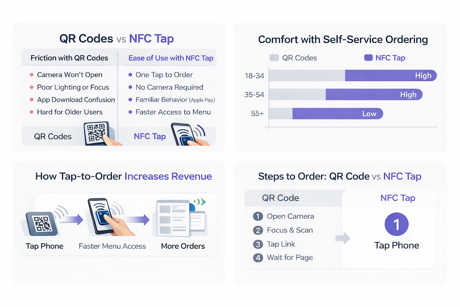460x307 pixels.
Task: Click the Hard for Older Users item
Action: (x=69, y=112)
